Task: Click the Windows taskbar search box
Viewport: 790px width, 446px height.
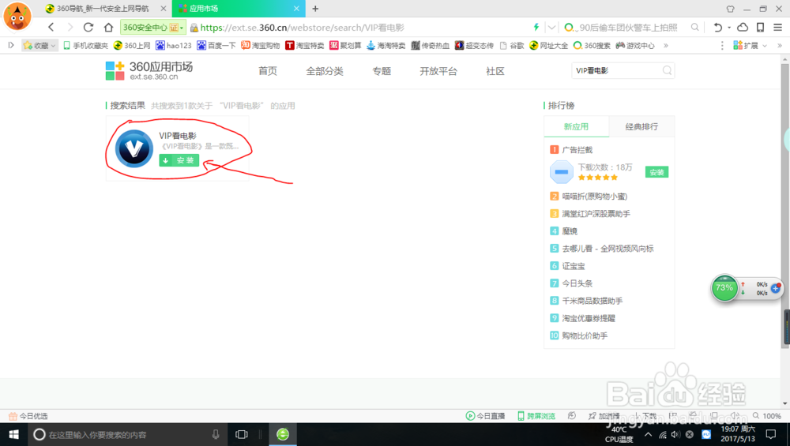Action: point(126,434)
